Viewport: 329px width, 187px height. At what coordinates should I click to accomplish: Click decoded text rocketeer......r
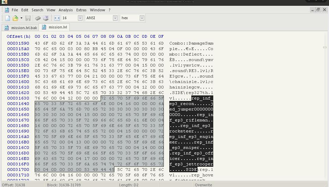pos(191,131)
